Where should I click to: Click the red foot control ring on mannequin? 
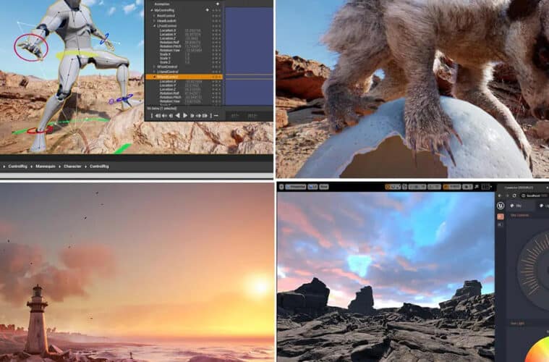pyautogui.click(x=38, y=130)
